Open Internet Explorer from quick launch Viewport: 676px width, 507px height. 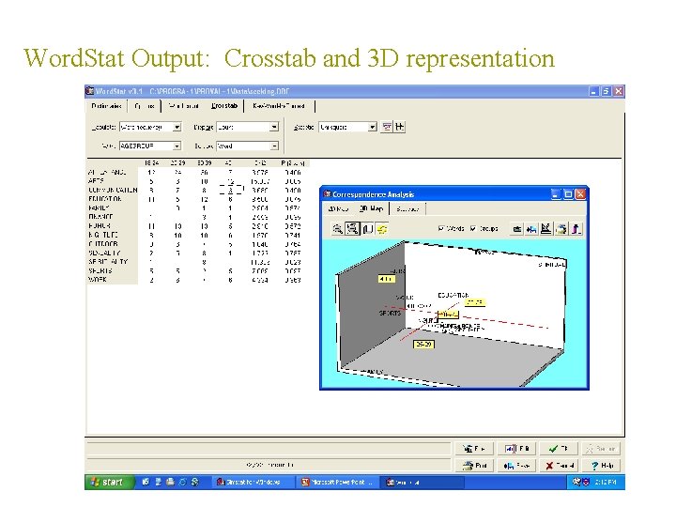click(183, 482)
